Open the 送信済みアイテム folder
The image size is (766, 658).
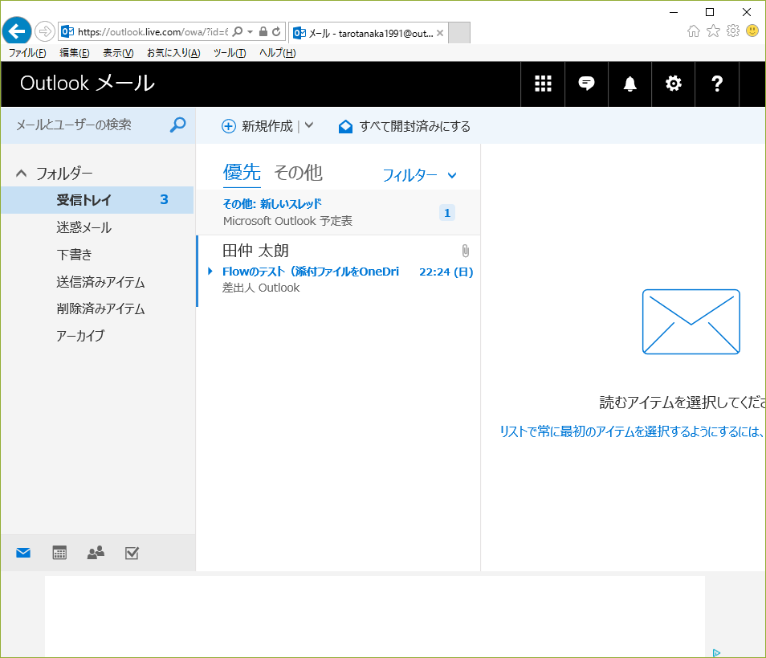pyautogui.click(x=100, y=282)
